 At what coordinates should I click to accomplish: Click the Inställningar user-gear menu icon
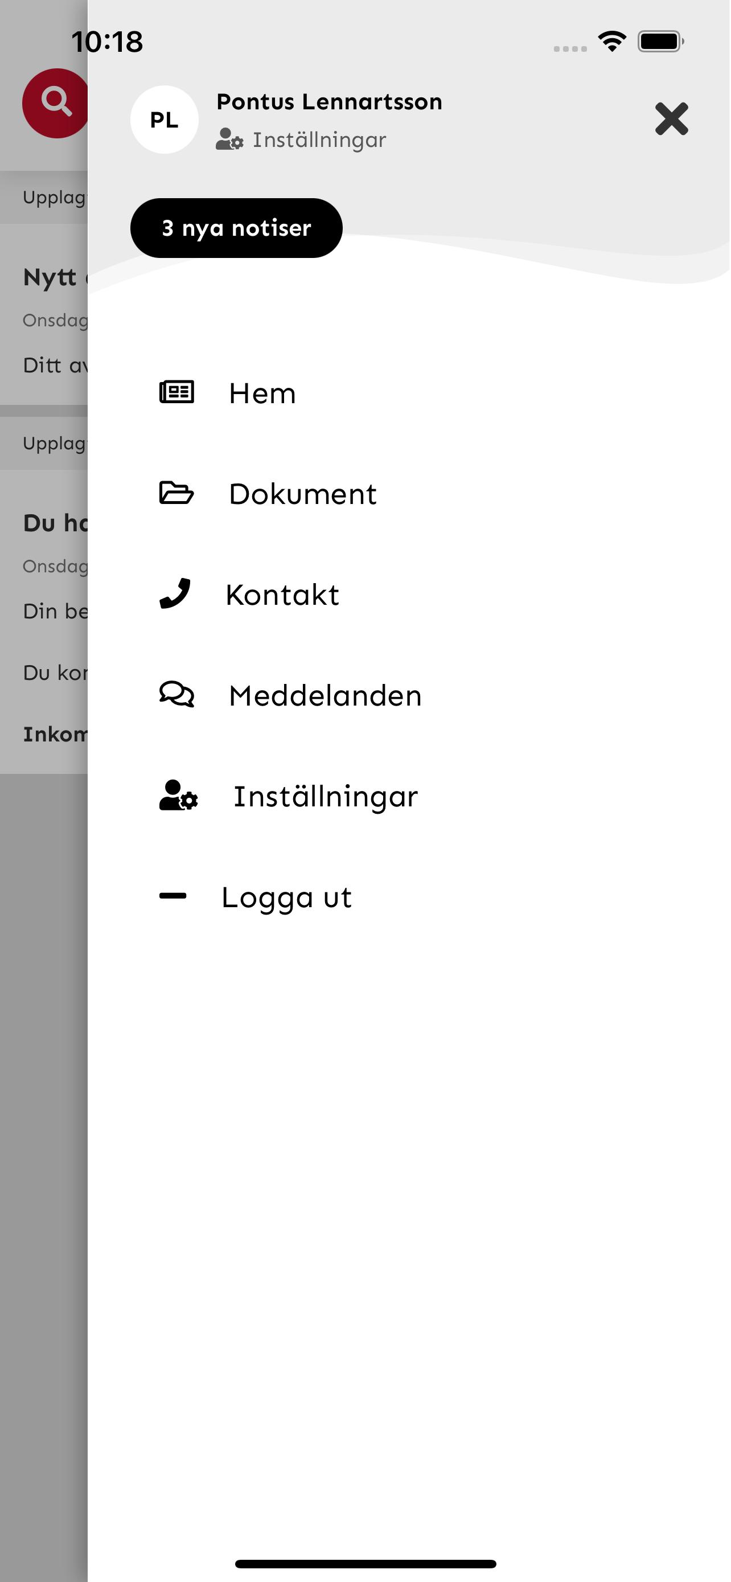pyautogui.click(x=179, y=796)
